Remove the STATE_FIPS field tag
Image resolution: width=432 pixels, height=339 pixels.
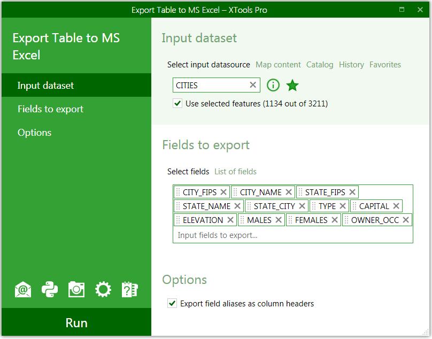352,192
